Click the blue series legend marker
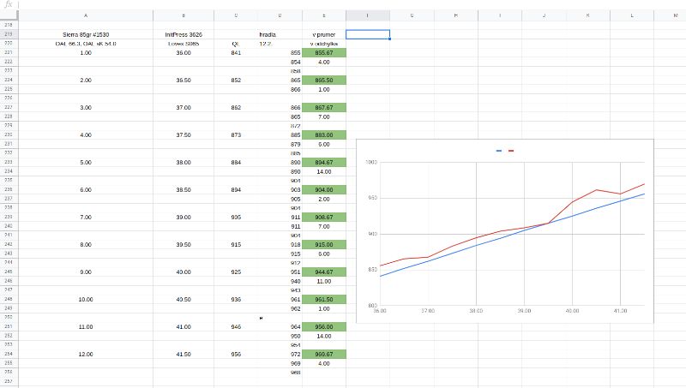This screenshot has height=388, width=686. click(x=499, y=151)
